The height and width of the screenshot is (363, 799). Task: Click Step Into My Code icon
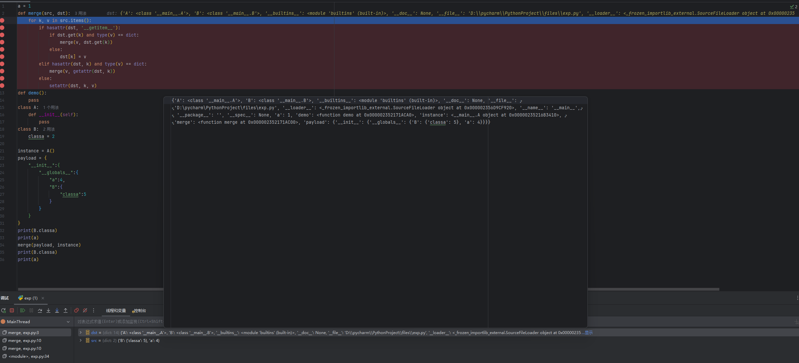coord(57,310)
